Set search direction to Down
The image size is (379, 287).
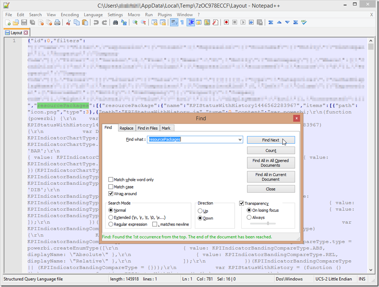point(200,218)
